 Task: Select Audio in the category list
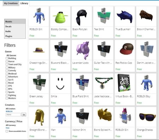15,31
